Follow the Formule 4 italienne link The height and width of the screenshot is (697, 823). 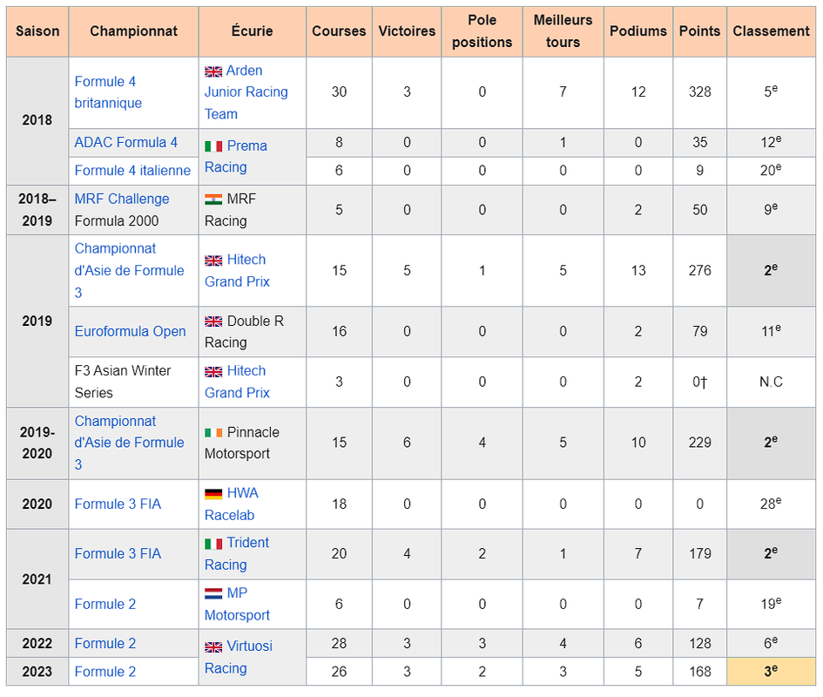(132, 171)
